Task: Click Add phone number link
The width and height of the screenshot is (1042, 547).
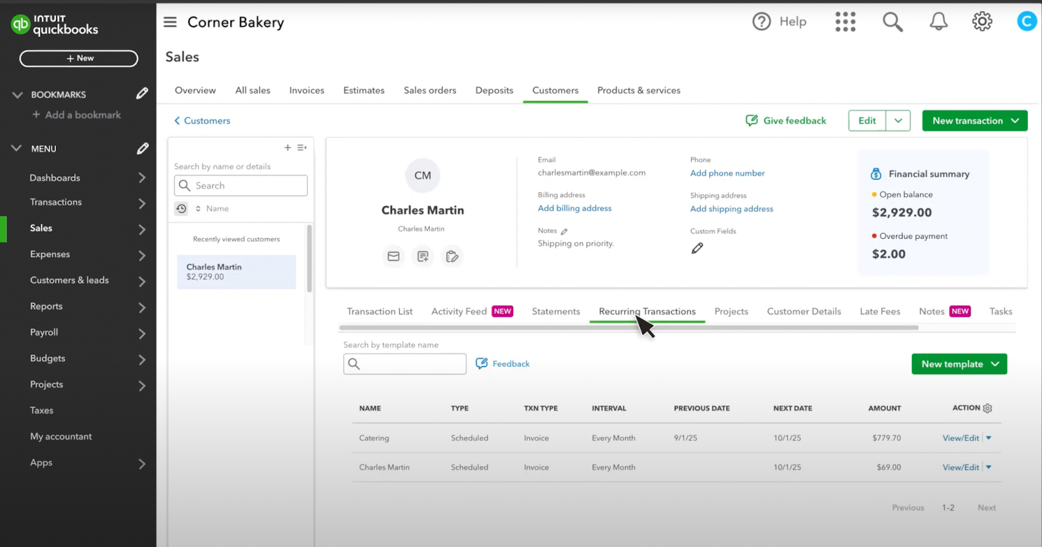Action: [727, 173]
